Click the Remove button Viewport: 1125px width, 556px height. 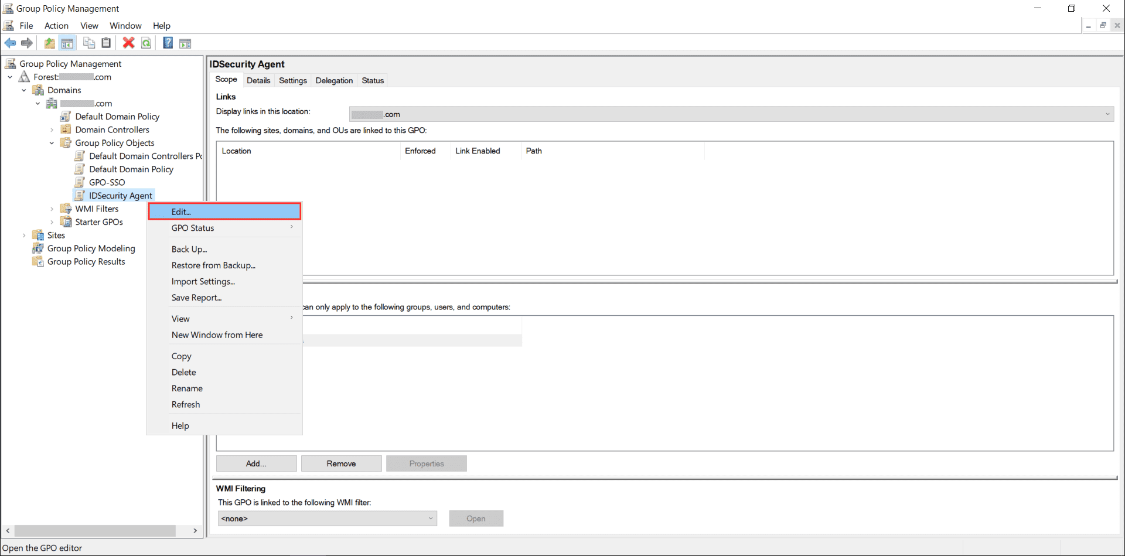coord(341,463)
